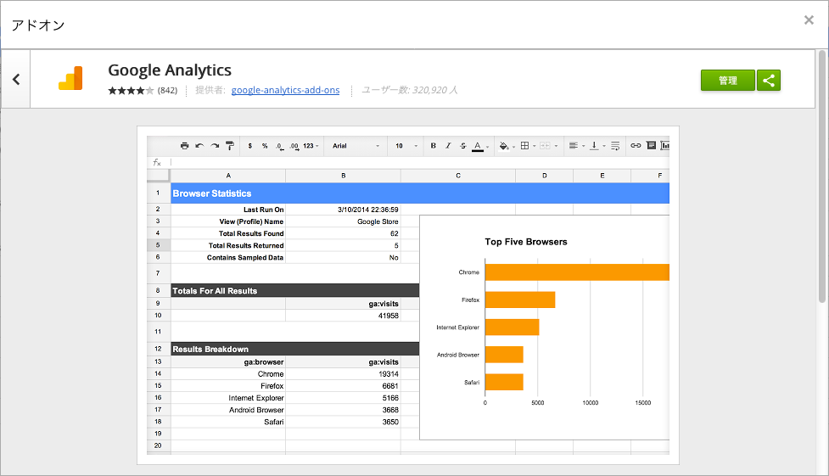Click the formula bar fx field
The image size is (829, 476).
[420, 162]
